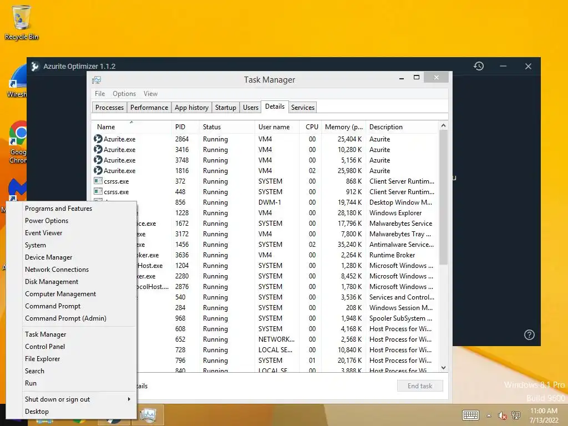Switch to the Performance tab
568x426 pixels.
(149, 108)
